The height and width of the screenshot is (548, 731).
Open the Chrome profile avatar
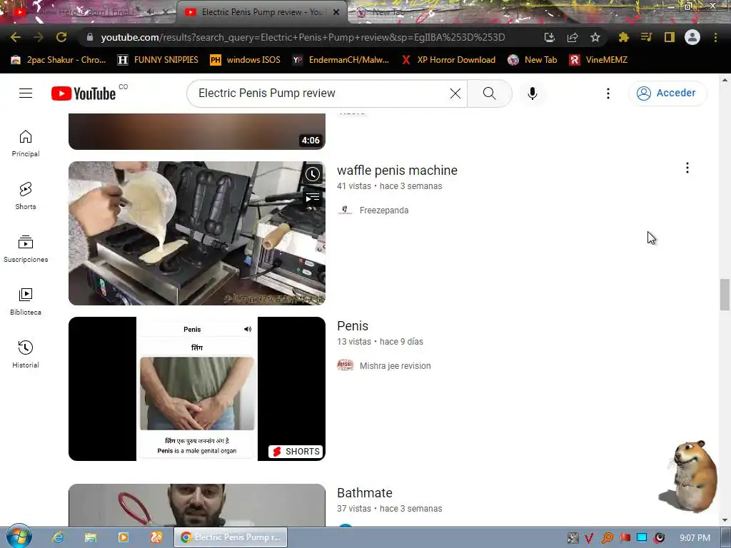(x=692, y=37)
